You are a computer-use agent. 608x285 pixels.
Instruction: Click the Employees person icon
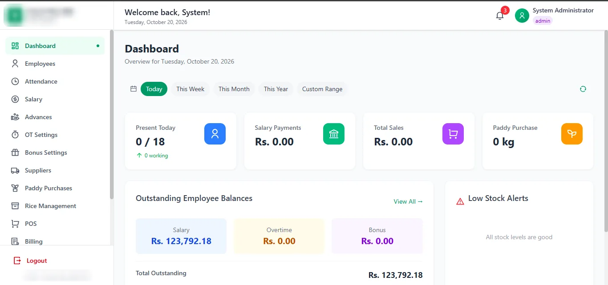pyautogui.click(x=15, y=64)
